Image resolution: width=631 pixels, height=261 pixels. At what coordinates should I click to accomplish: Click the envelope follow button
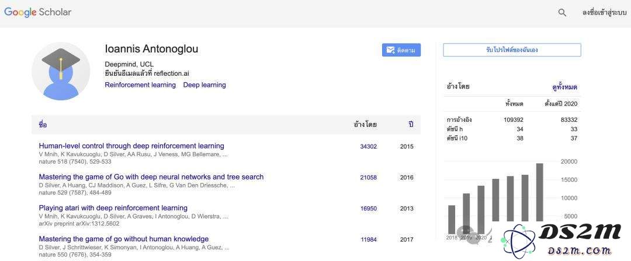coord(401,50)
